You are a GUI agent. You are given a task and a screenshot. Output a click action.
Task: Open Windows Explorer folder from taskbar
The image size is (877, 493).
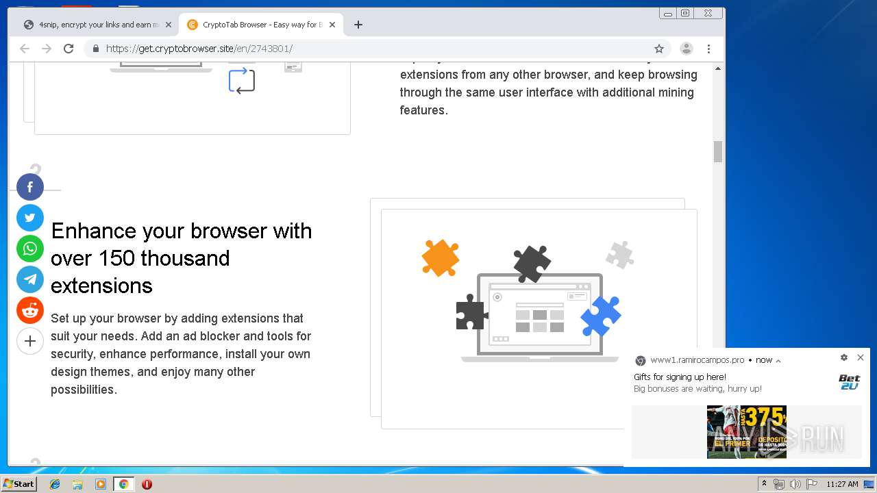pos(77,484)
